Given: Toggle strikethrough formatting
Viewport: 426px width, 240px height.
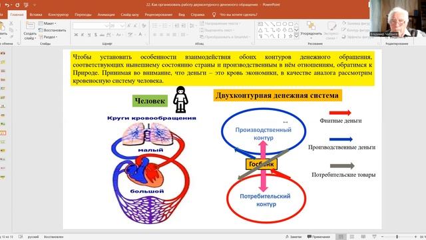Looking at the screenshot, I should pos(102,35).
